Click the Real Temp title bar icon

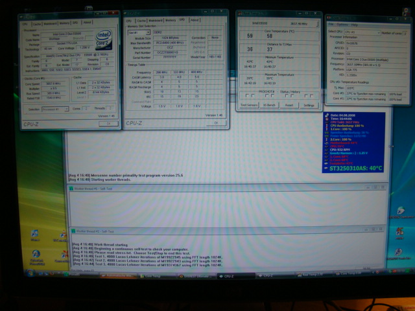click(240, 13)
